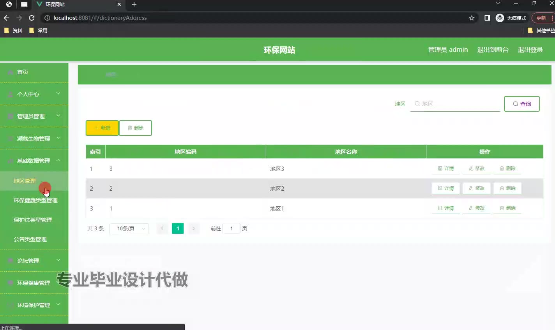Image resolution: width=555 pixels, height=330 pixels.
Task: Expand the 个人中心 sidebar menu
Action: tap(34, 94)
